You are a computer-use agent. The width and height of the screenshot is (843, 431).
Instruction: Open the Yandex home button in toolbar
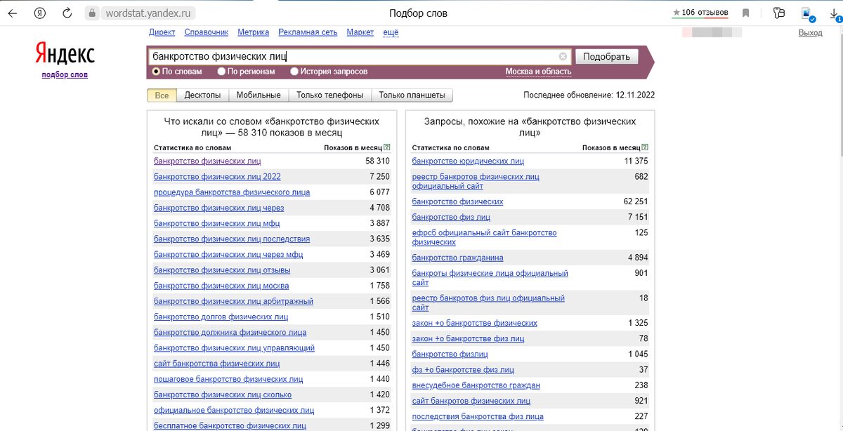pos(41,13)
